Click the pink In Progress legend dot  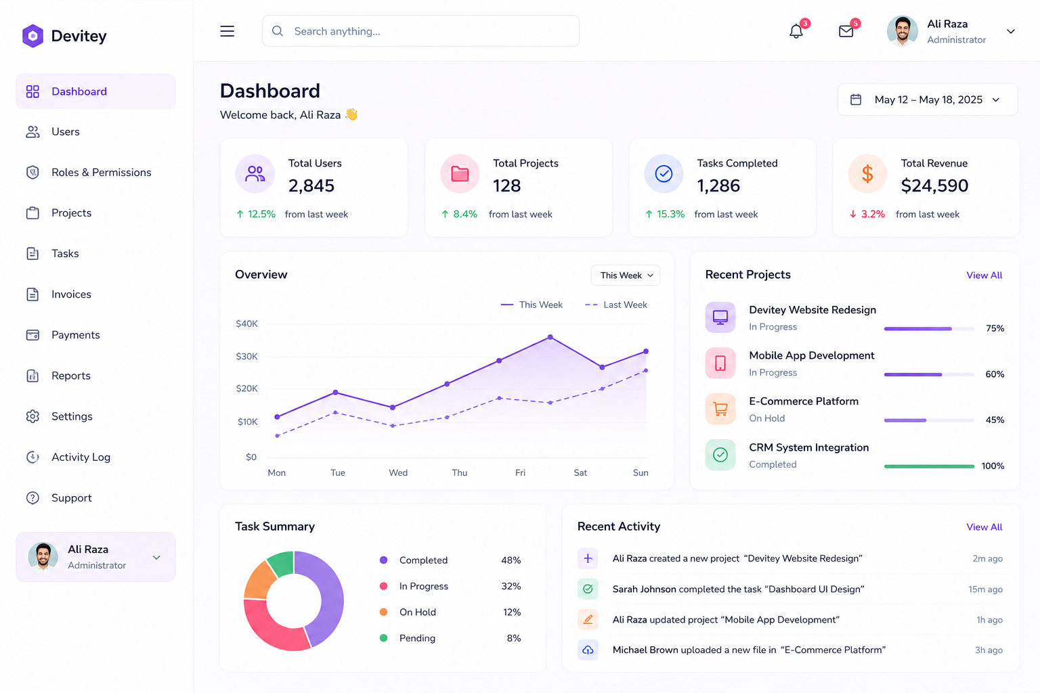(383, 586)
